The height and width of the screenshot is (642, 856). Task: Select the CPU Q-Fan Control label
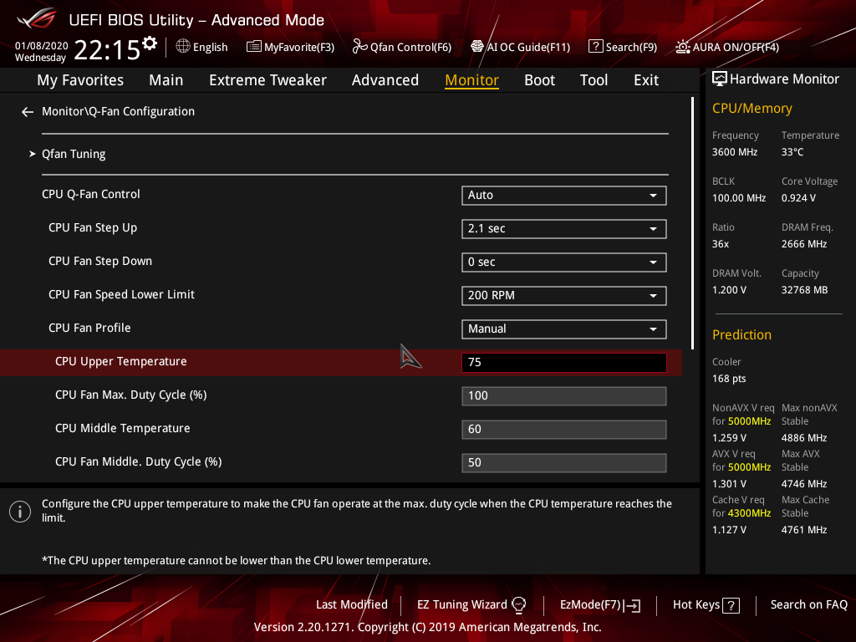[90, 194]
